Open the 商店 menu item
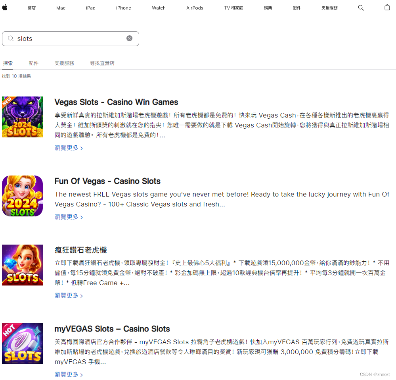396x380 pixels. pyautogui.click(x=32, y=8)
